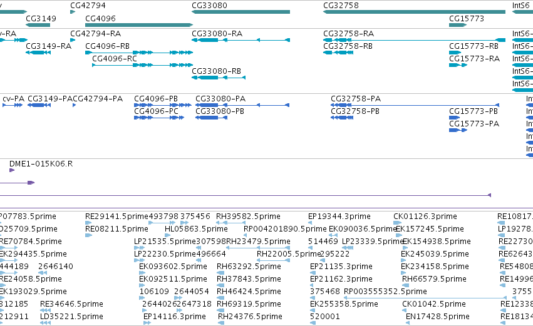This screenshot has height=326, width=533.
Task: Select EST EP14116.3prime label
Action: click(x=175, y=317)
